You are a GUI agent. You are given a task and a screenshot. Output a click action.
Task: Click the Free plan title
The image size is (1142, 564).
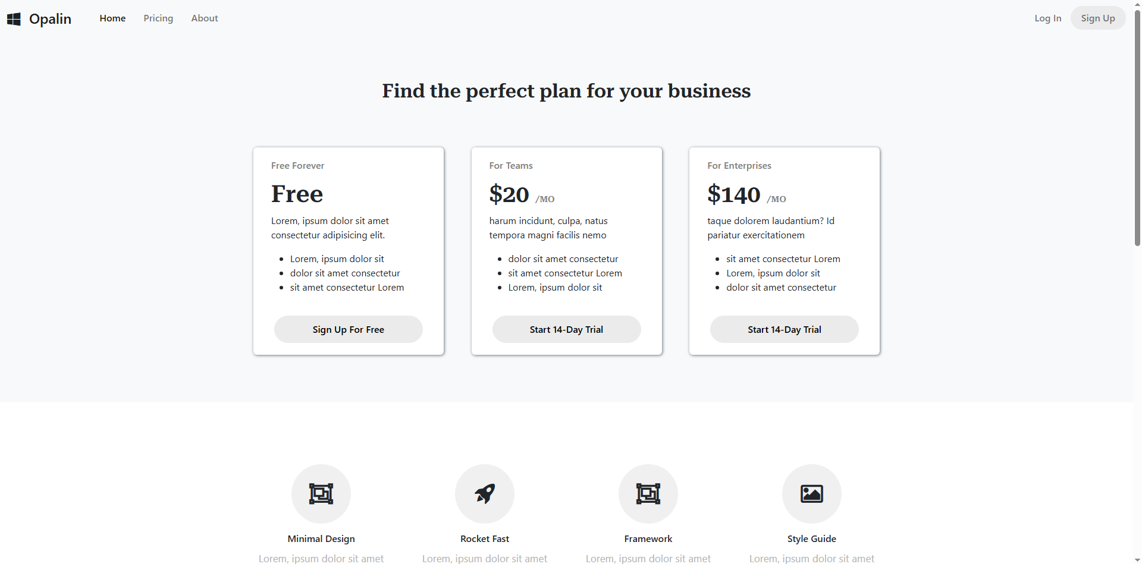(x=297, y=194)
